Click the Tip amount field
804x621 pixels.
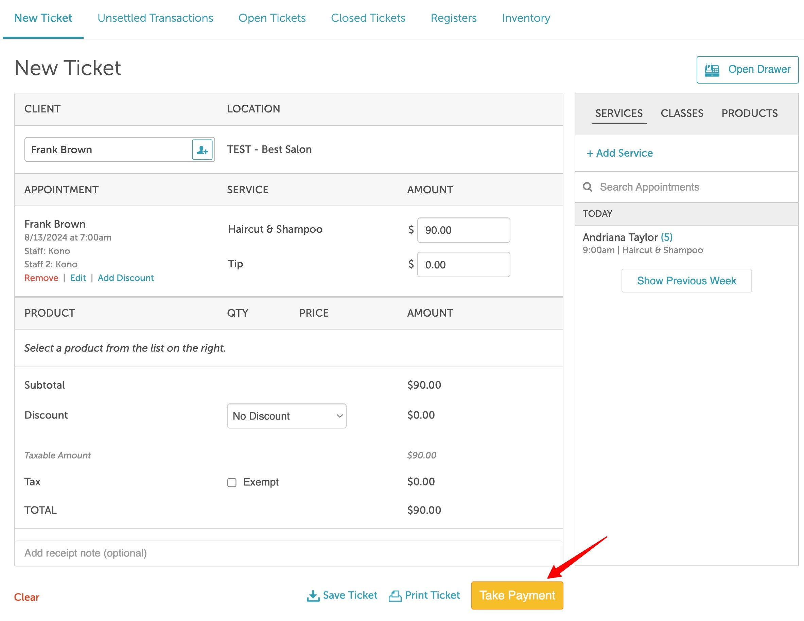point(464,265)
